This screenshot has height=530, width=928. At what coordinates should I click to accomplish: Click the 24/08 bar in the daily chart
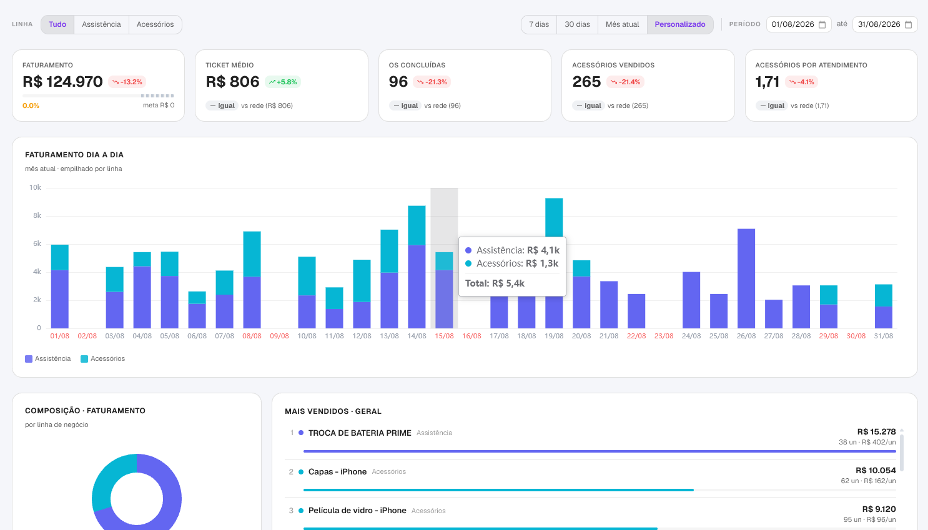tap(691, 300)
